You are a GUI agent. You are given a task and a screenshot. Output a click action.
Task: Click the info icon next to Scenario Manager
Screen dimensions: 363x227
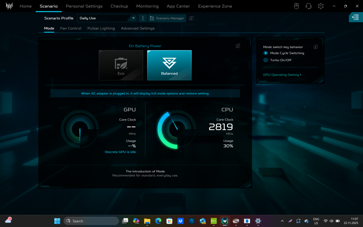pos(191,18)
